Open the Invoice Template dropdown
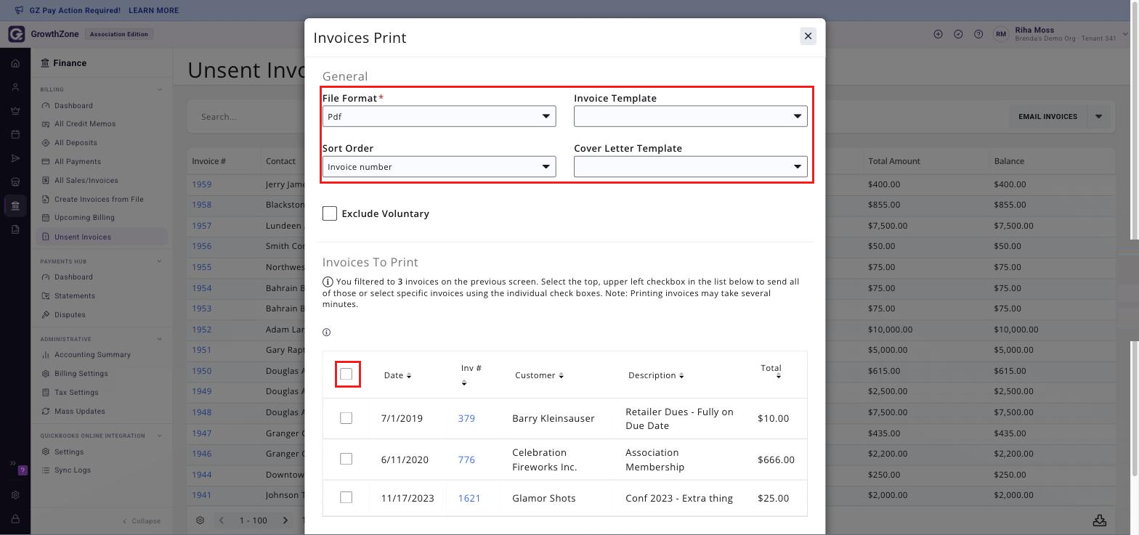 691,116
